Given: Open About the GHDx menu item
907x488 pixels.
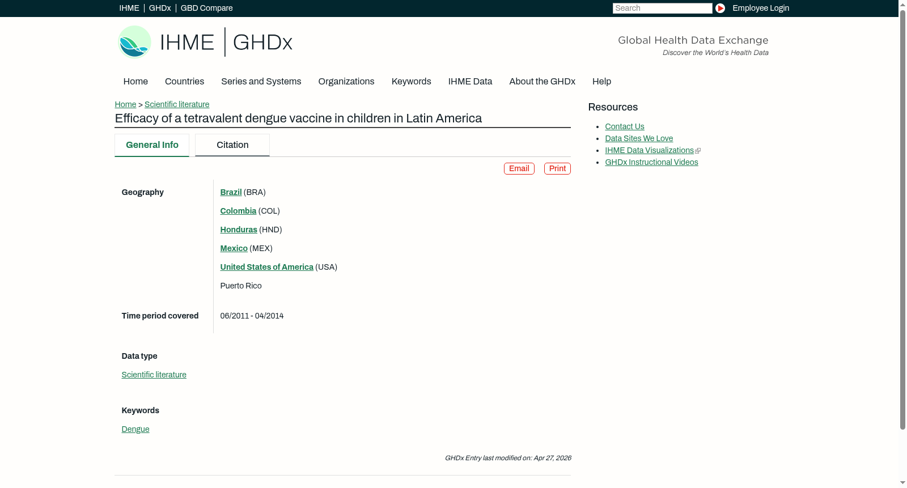Looking at the screenshot, I should 542,82.
